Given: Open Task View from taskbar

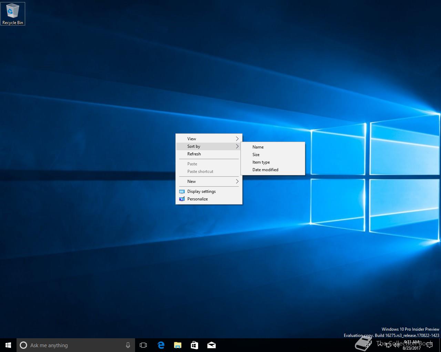Looking at the screenshot, I should click(143, 345).
